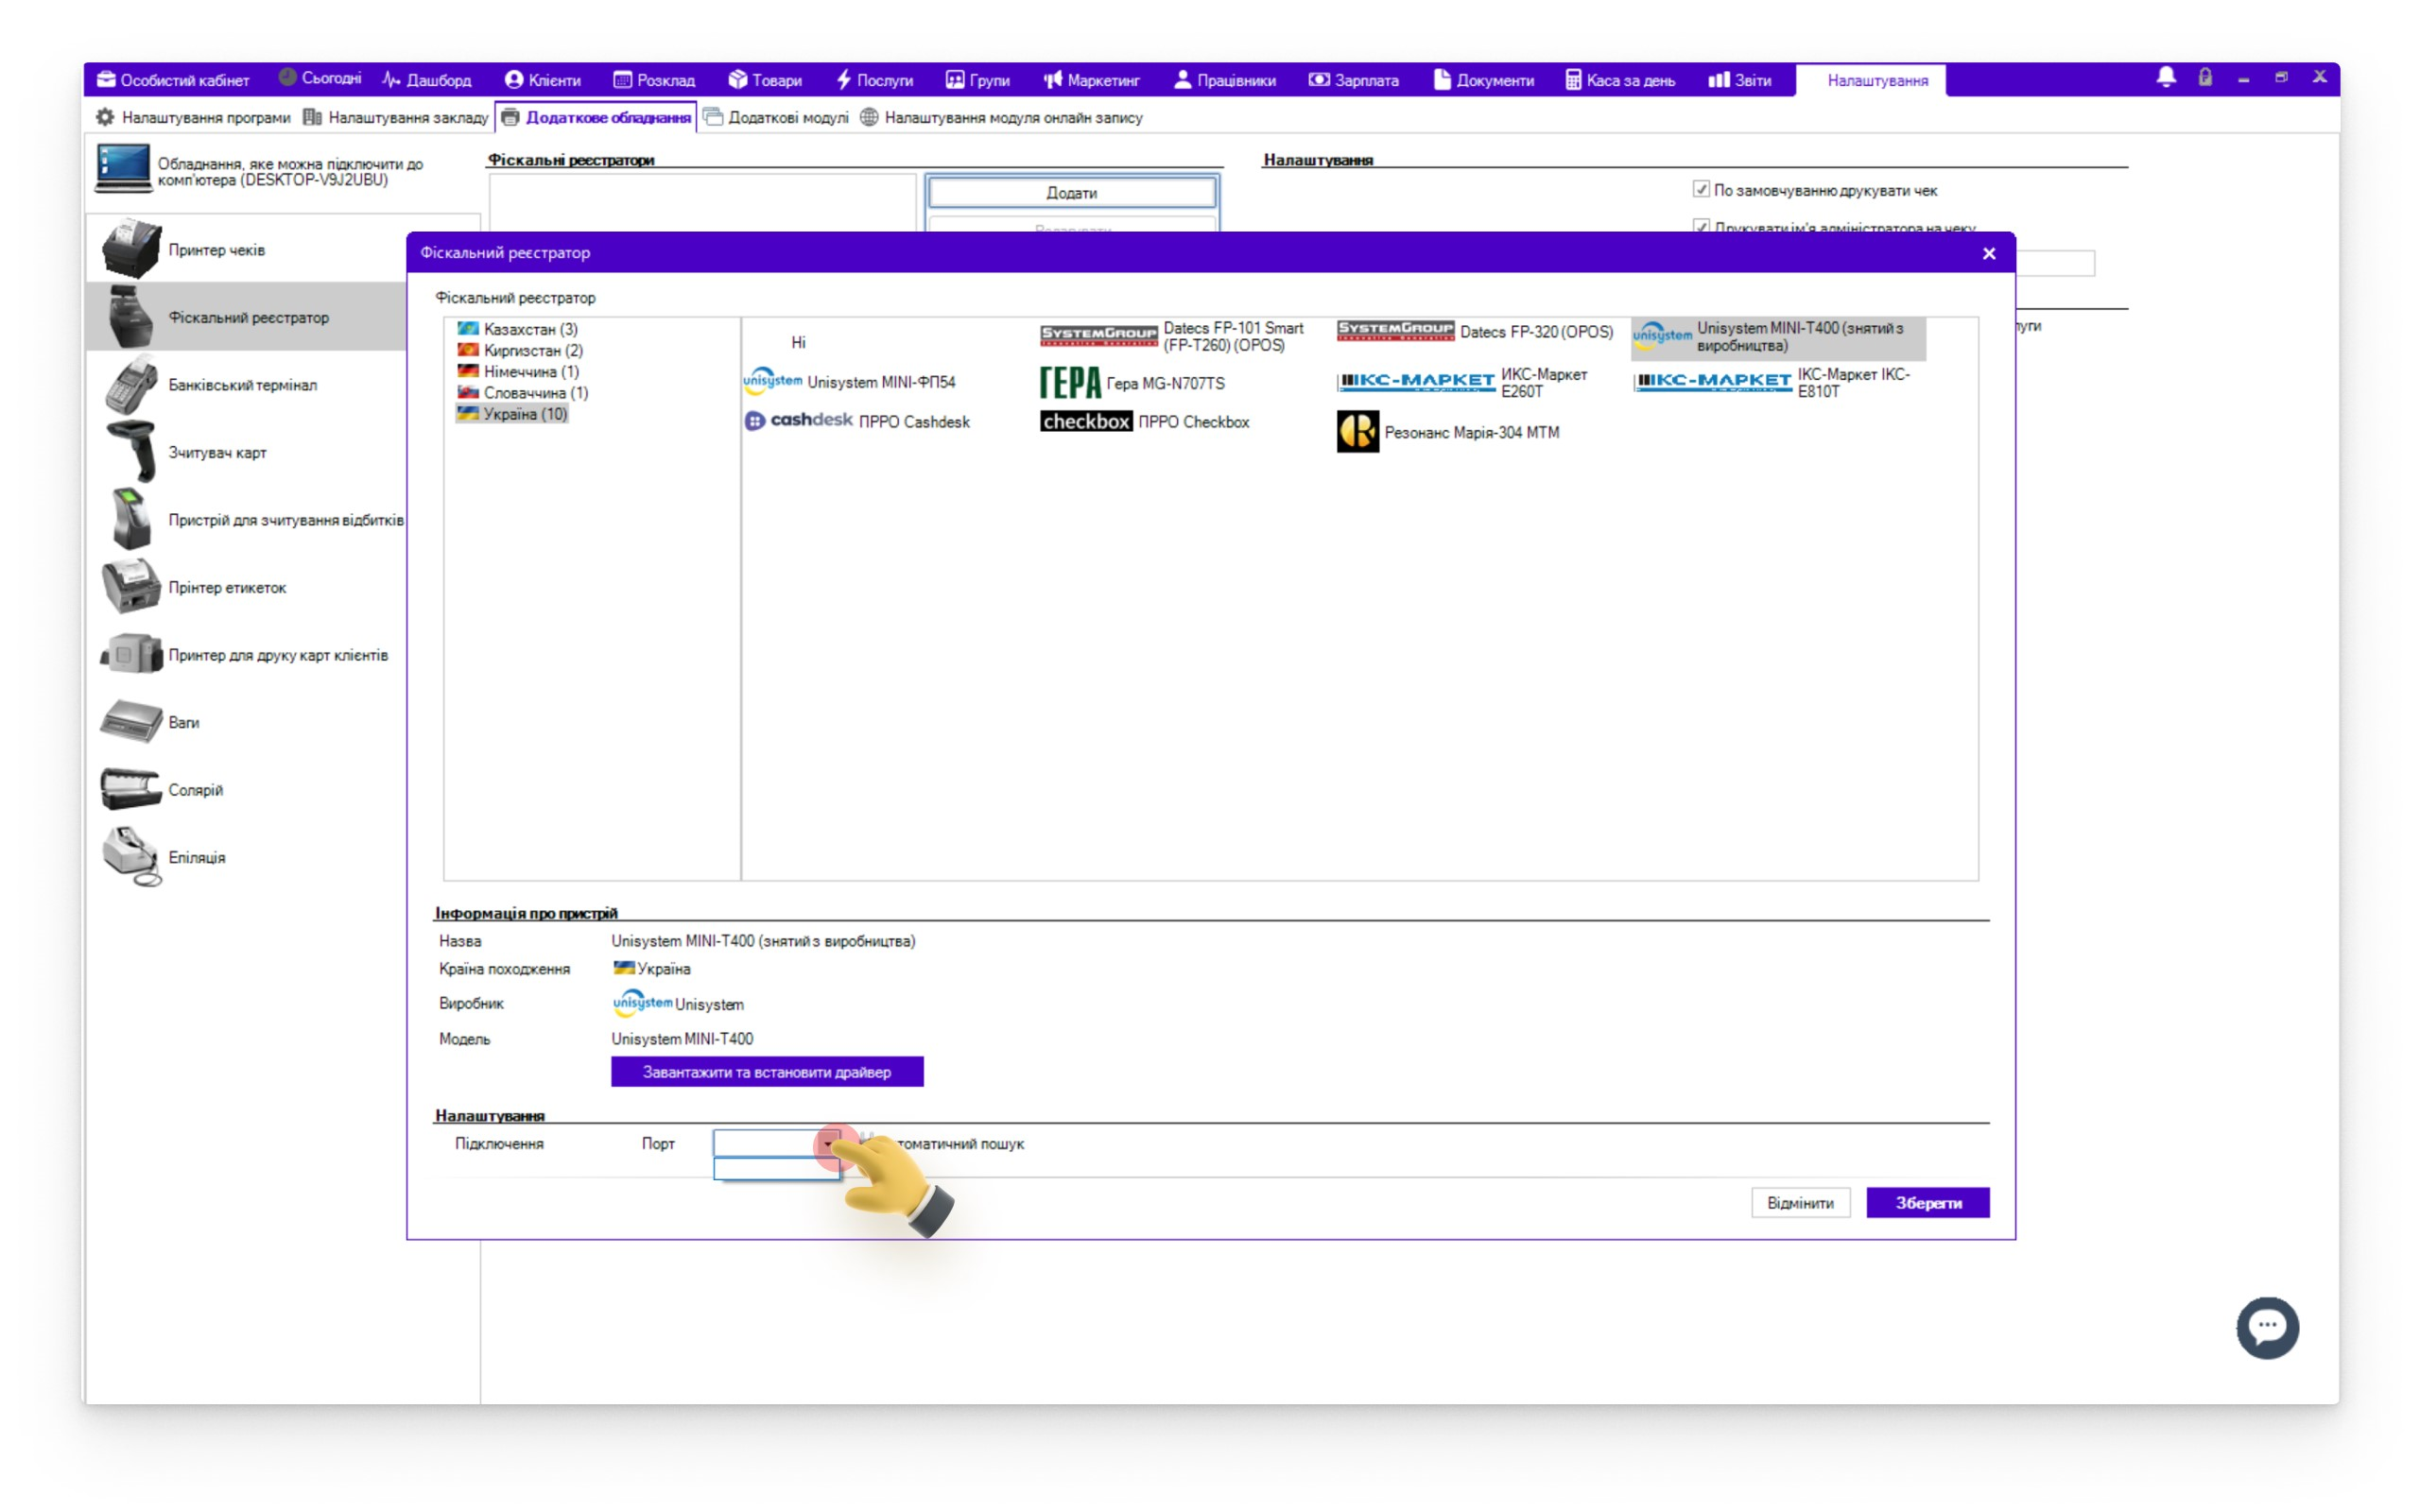Select Фіскальний реєстратор in the device sidebar

(247, 317)
